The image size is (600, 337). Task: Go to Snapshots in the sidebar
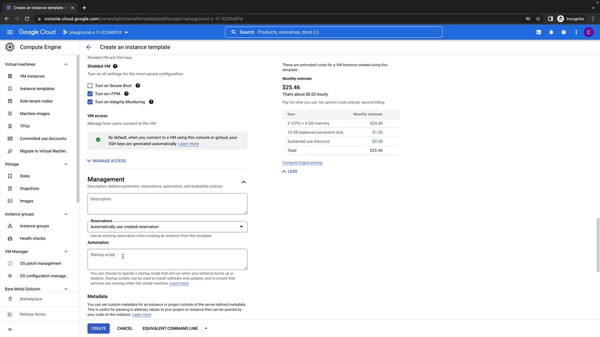[30, 189]
